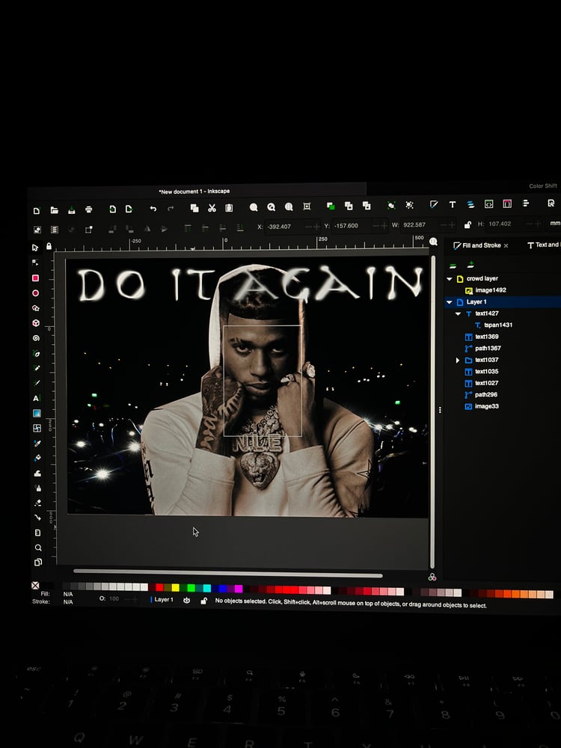Select the Mesh gradient tool
This screenshot has width=561, height=748.
[x=37, y=428]
